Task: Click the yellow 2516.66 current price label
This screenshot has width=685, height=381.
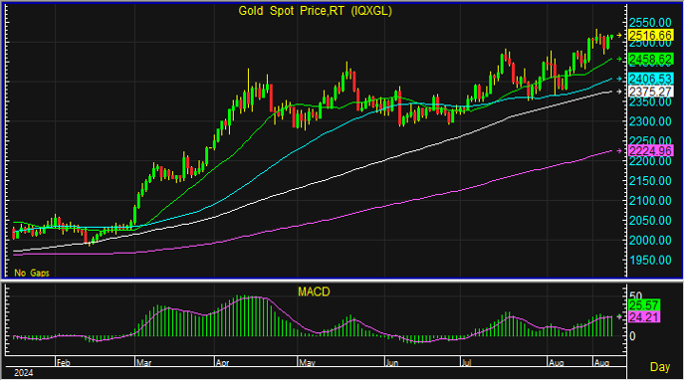Action: coord(651,36)
